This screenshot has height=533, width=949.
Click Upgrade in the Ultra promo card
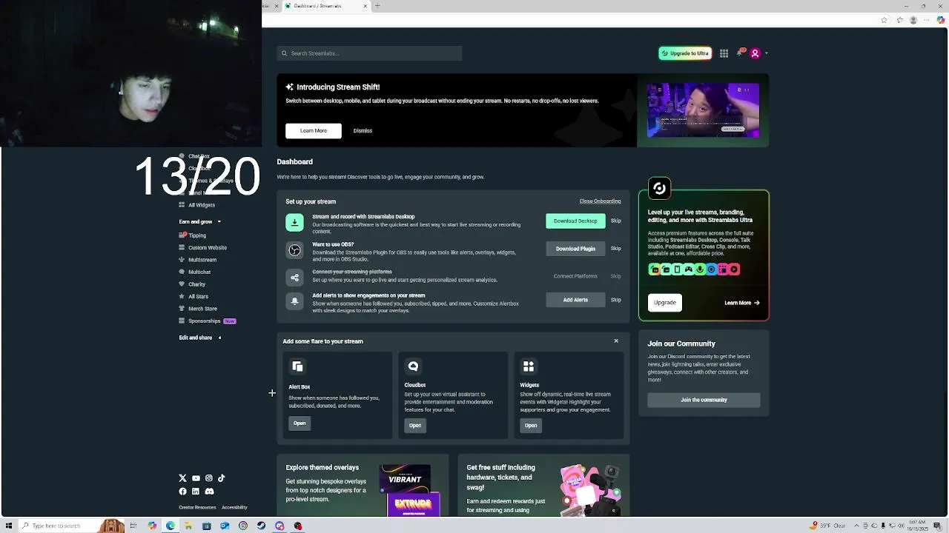point(665,303)
